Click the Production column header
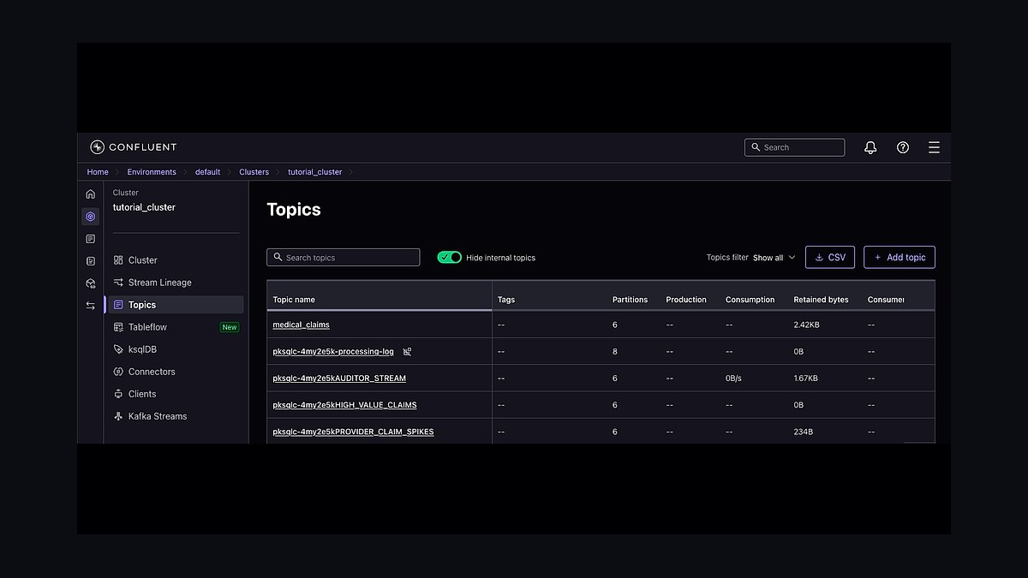 point(686,300)
